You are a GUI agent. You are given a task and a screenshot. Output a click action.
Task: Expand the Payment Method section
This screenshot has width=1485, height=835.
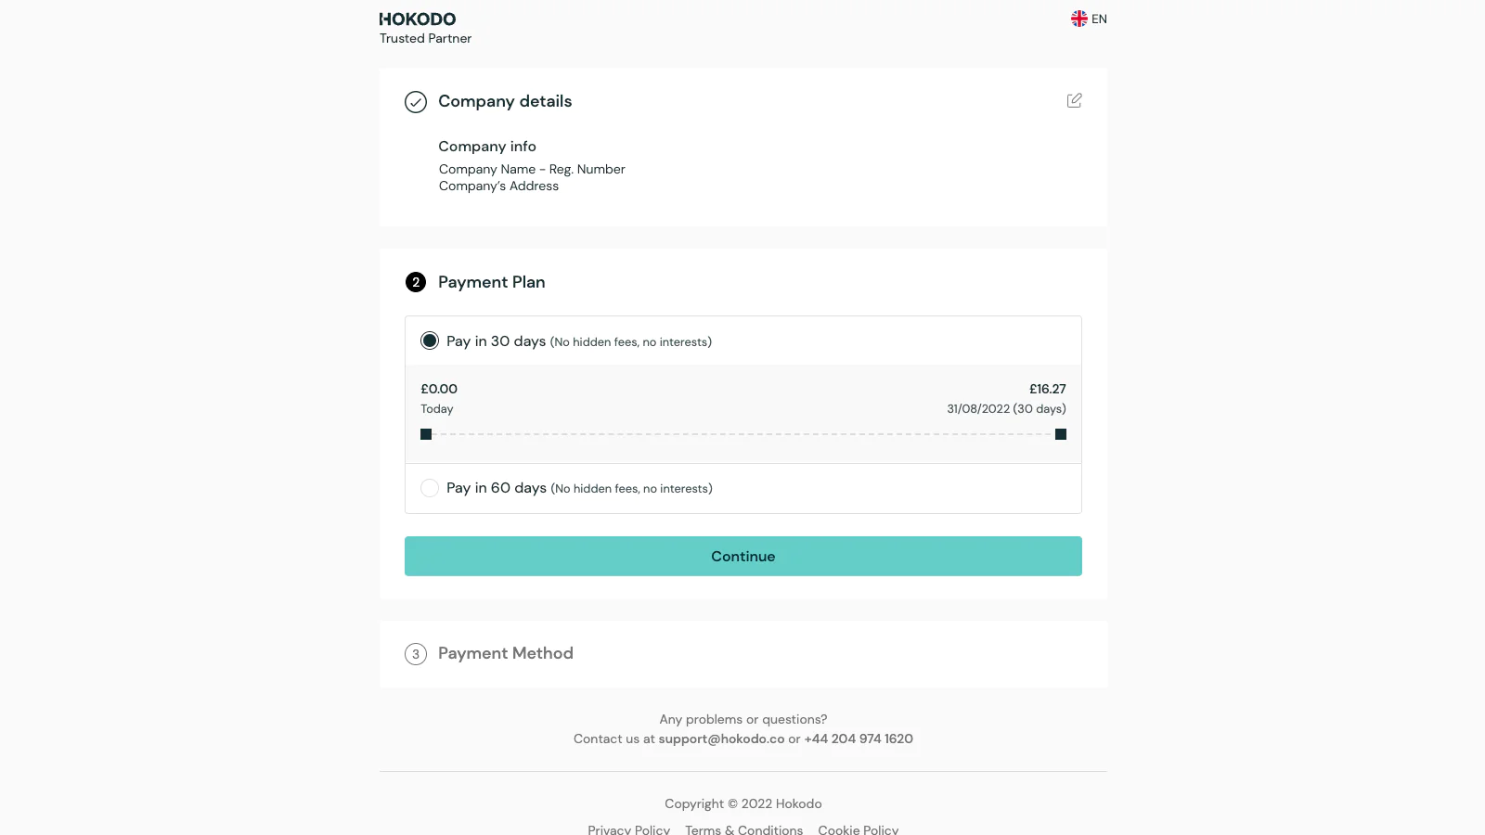coord(505,653)
